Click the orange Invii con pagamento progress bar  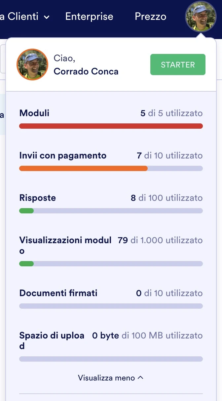click(111, 168)
